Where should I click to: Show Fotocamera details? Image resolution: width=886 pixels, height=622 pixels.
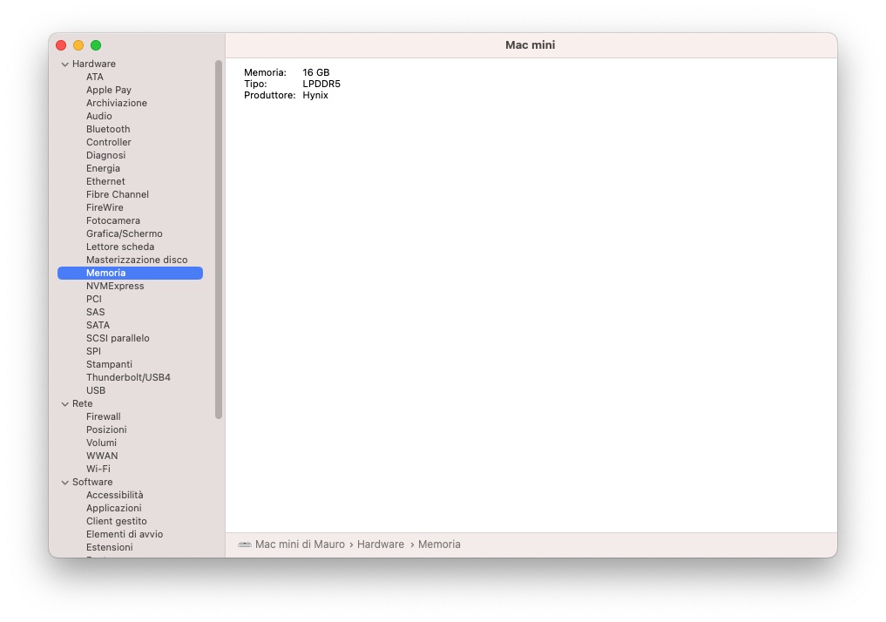[113, 220]
